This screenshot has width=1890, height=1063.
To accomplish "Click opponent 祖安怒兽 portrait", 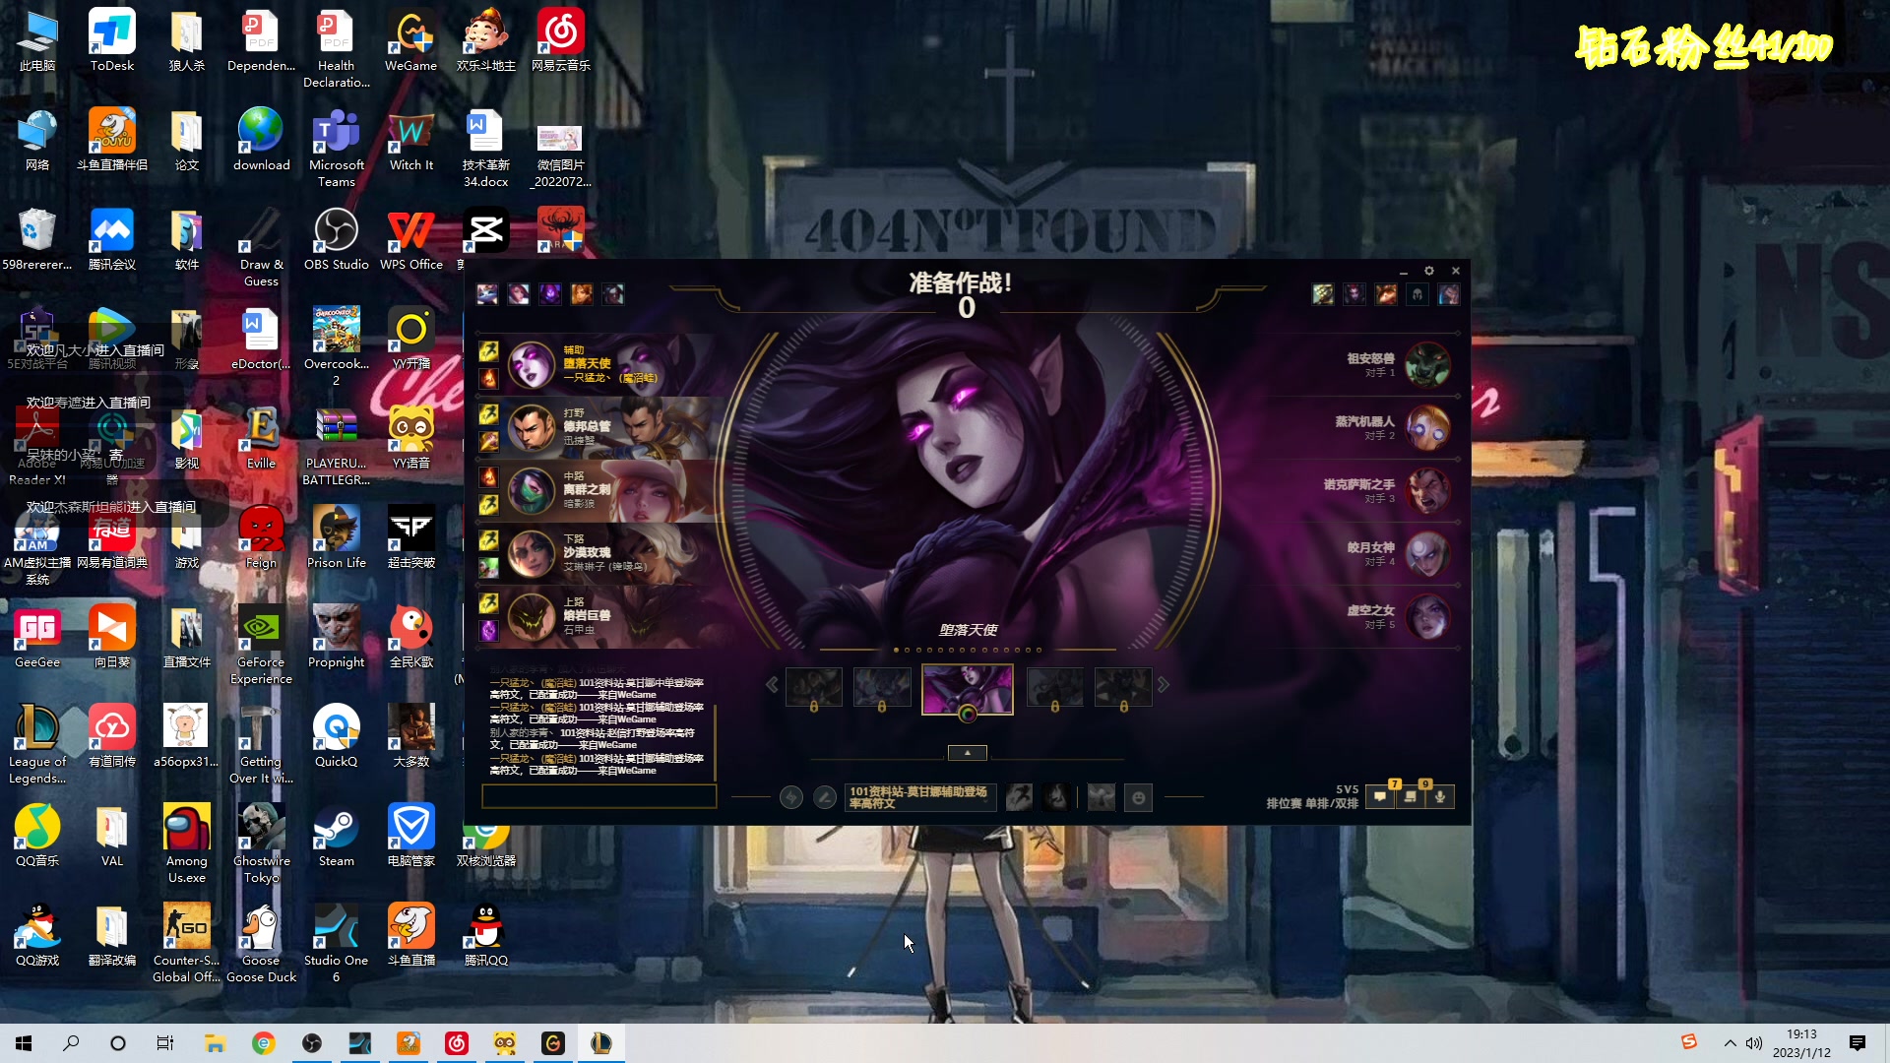I will (x=1427, y=365).
